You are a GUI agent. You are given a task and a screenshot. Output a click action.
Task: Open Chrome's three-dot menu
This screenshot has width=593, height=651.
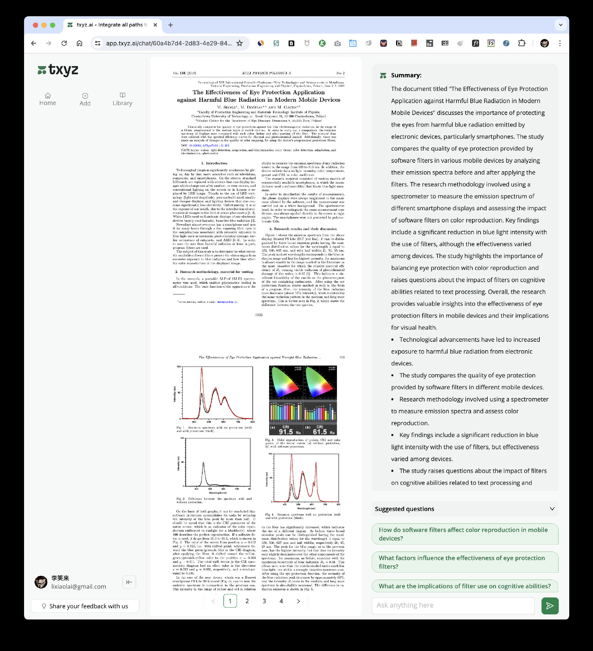tap(560, 43)
